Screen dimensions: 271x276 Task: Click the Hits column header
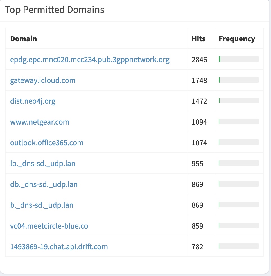tap(198, 39)
